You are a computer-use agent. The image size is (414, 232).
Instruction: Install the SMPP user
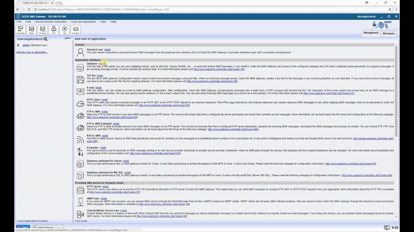pyautogui.click(x=103, y=198)
